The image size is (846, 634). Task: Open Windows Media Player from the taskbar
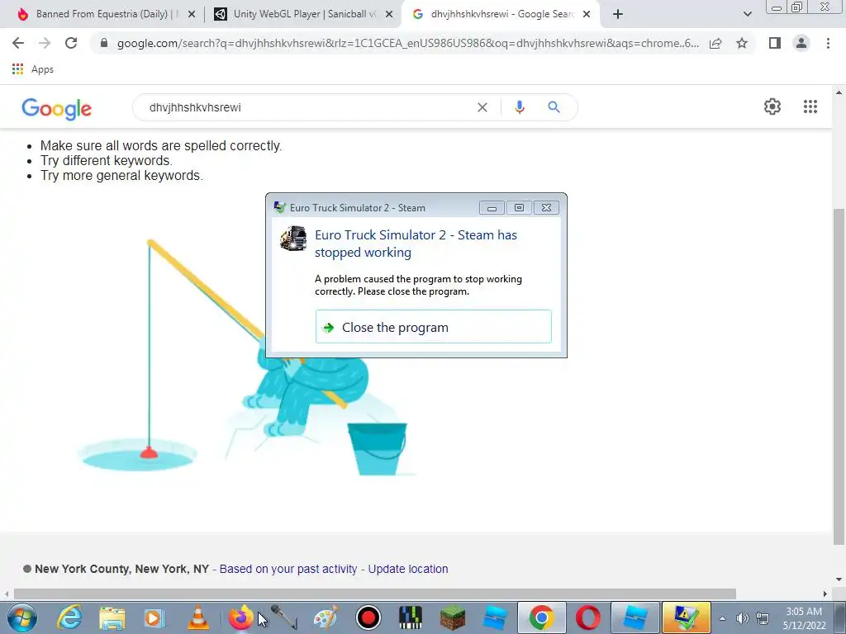coord(154,617)
